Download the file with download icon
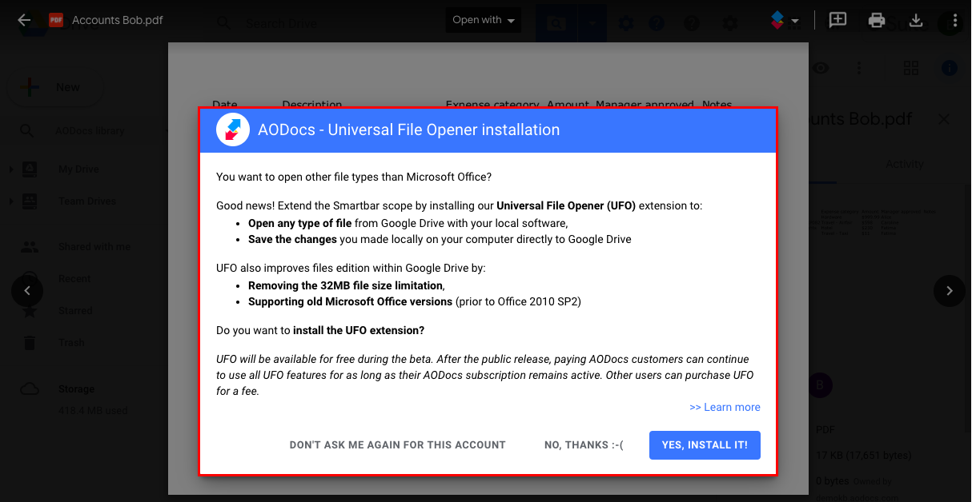 pyautogui.click(x=916, y=20)
